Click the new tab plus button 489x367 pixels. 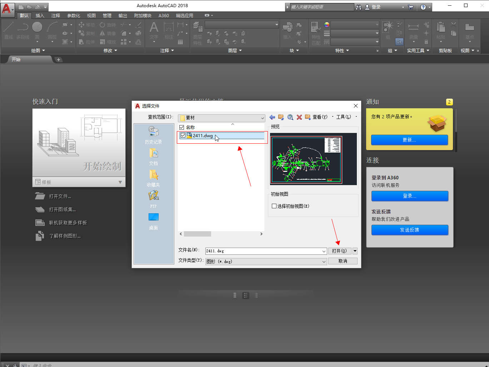[x=59, y=60]
